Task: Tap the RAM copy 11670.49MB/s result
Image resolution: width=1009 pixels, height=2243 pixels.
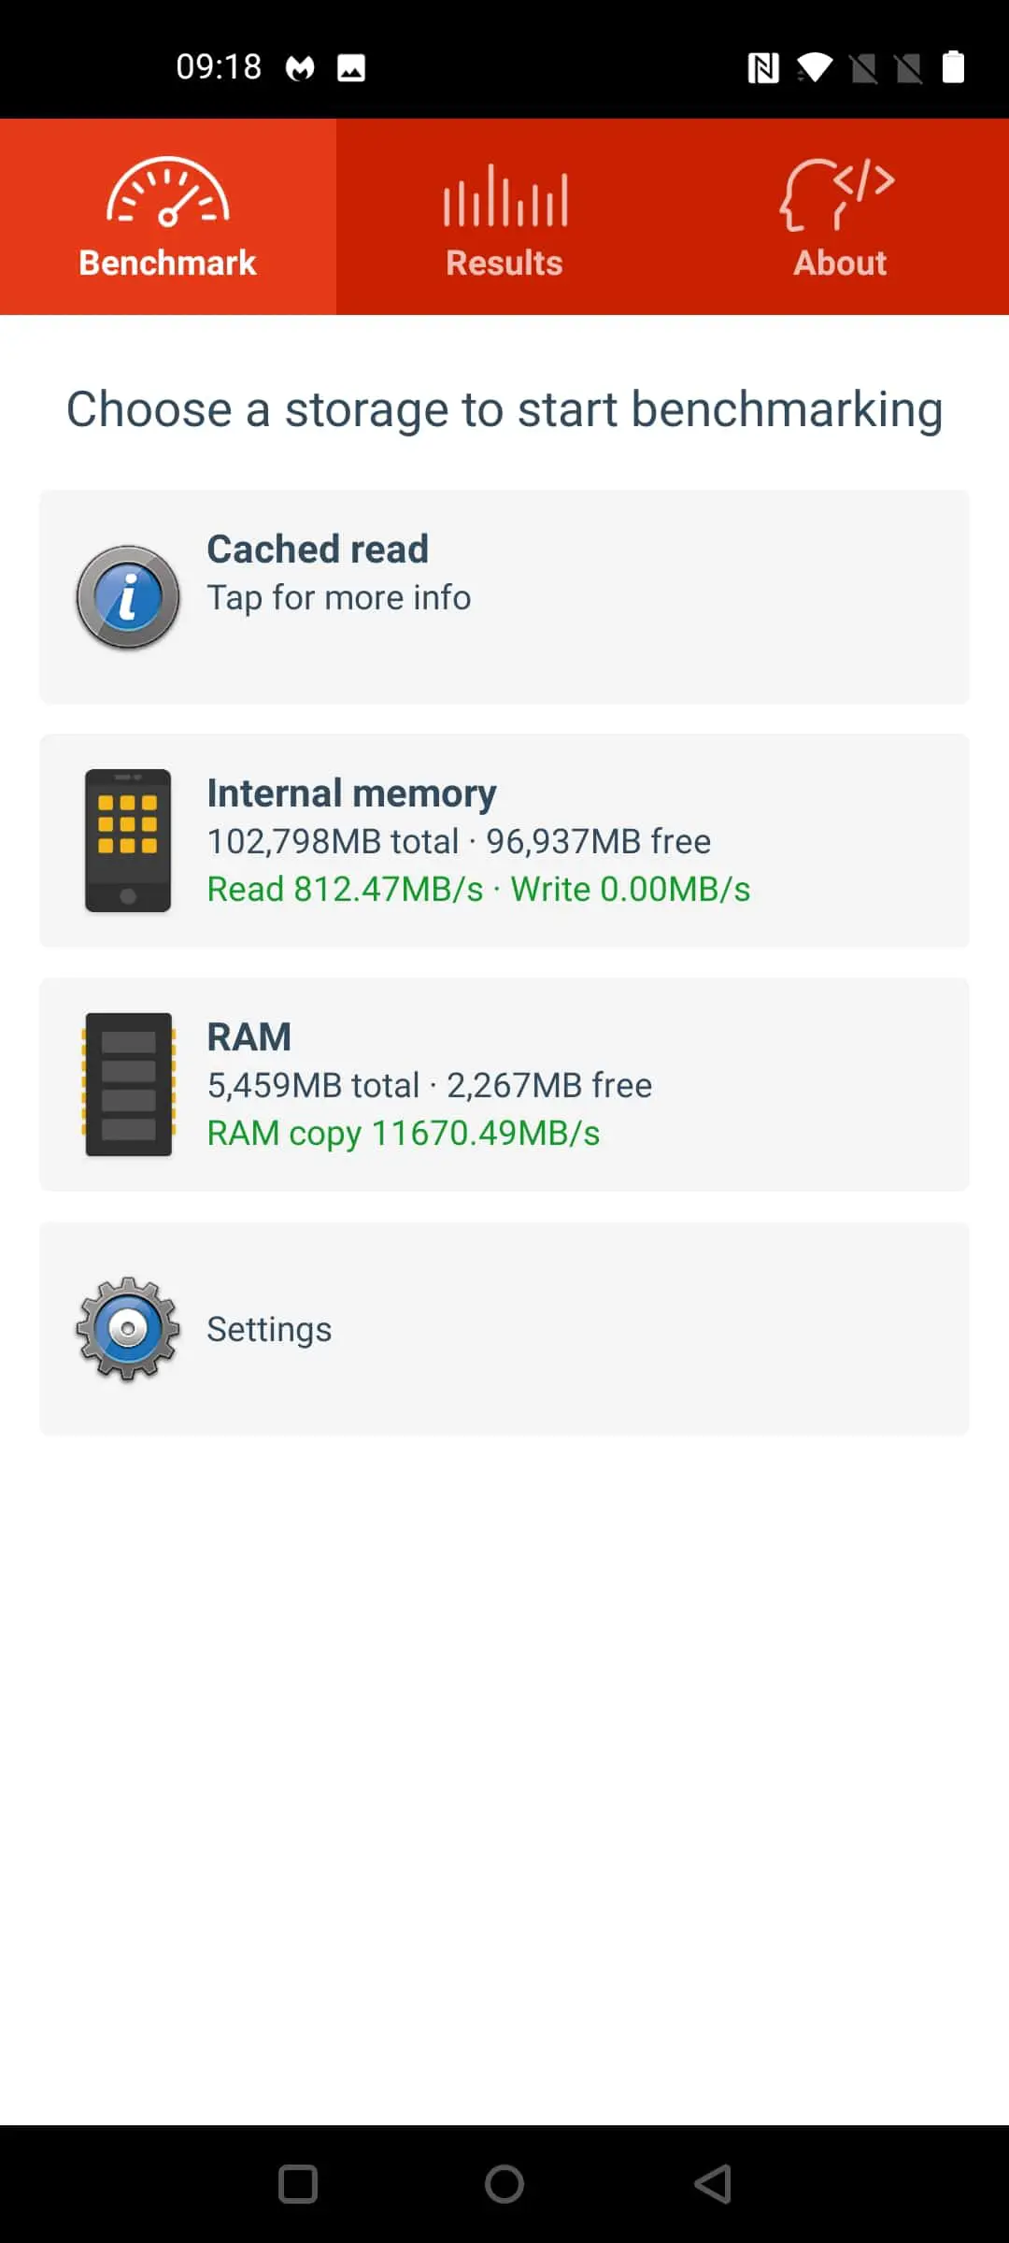Action: tap(404, 1134)
